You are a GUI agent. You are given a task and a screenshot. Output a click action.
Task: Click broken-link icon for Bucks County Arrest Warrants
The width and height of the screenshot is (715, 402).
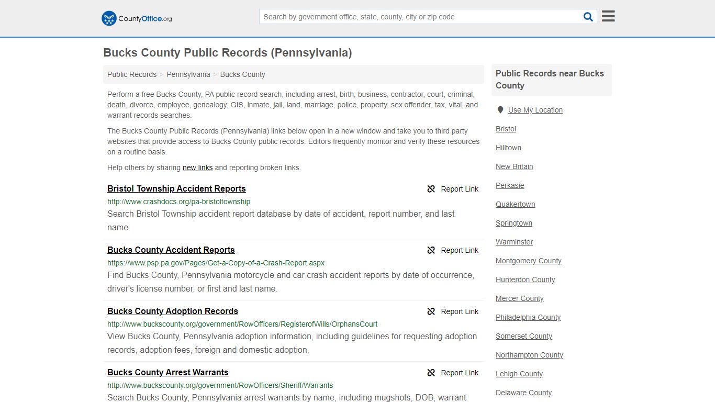coord(431,373)
